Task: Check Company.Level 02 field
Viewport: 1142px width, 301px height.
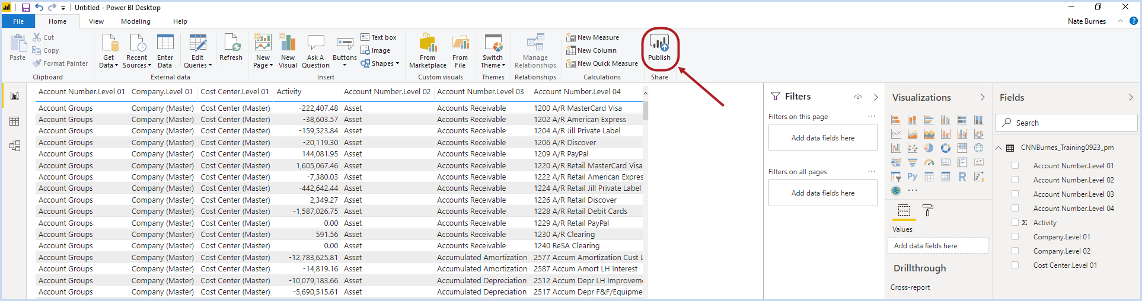Action: point(1015,251)
